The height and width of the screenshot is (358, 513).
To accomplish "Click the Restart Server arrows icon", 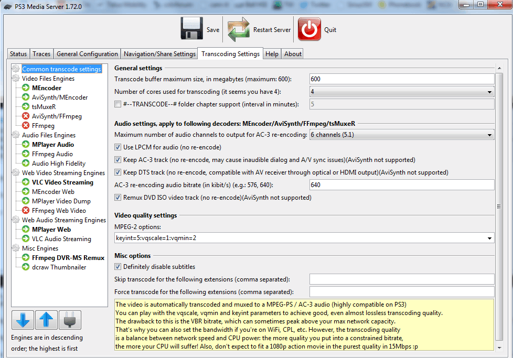I will (239, 29).
